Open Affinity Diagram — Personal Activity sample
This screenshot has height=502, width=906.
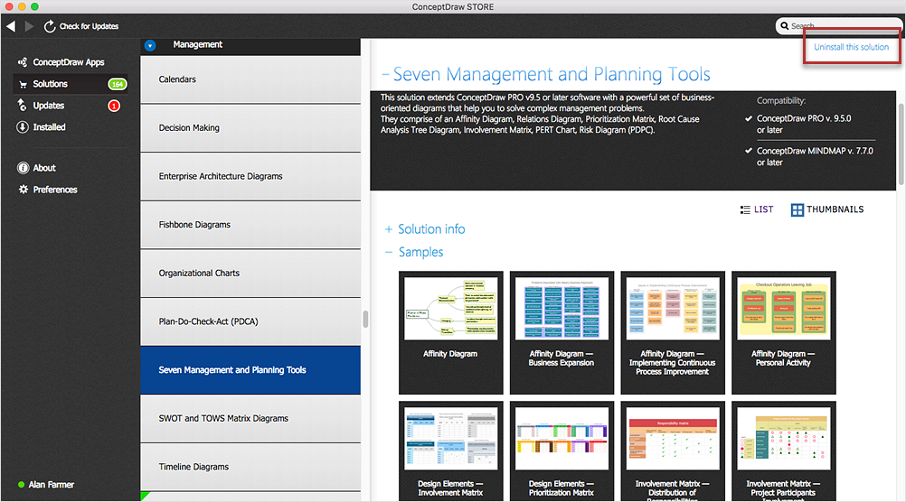(x=784, y=333)
